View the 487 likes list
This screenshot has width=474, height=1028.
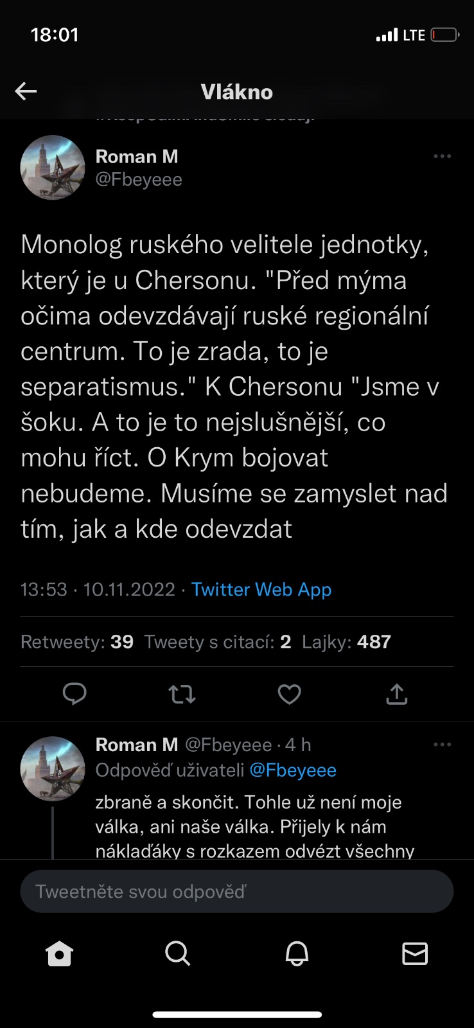coord(346,642)
